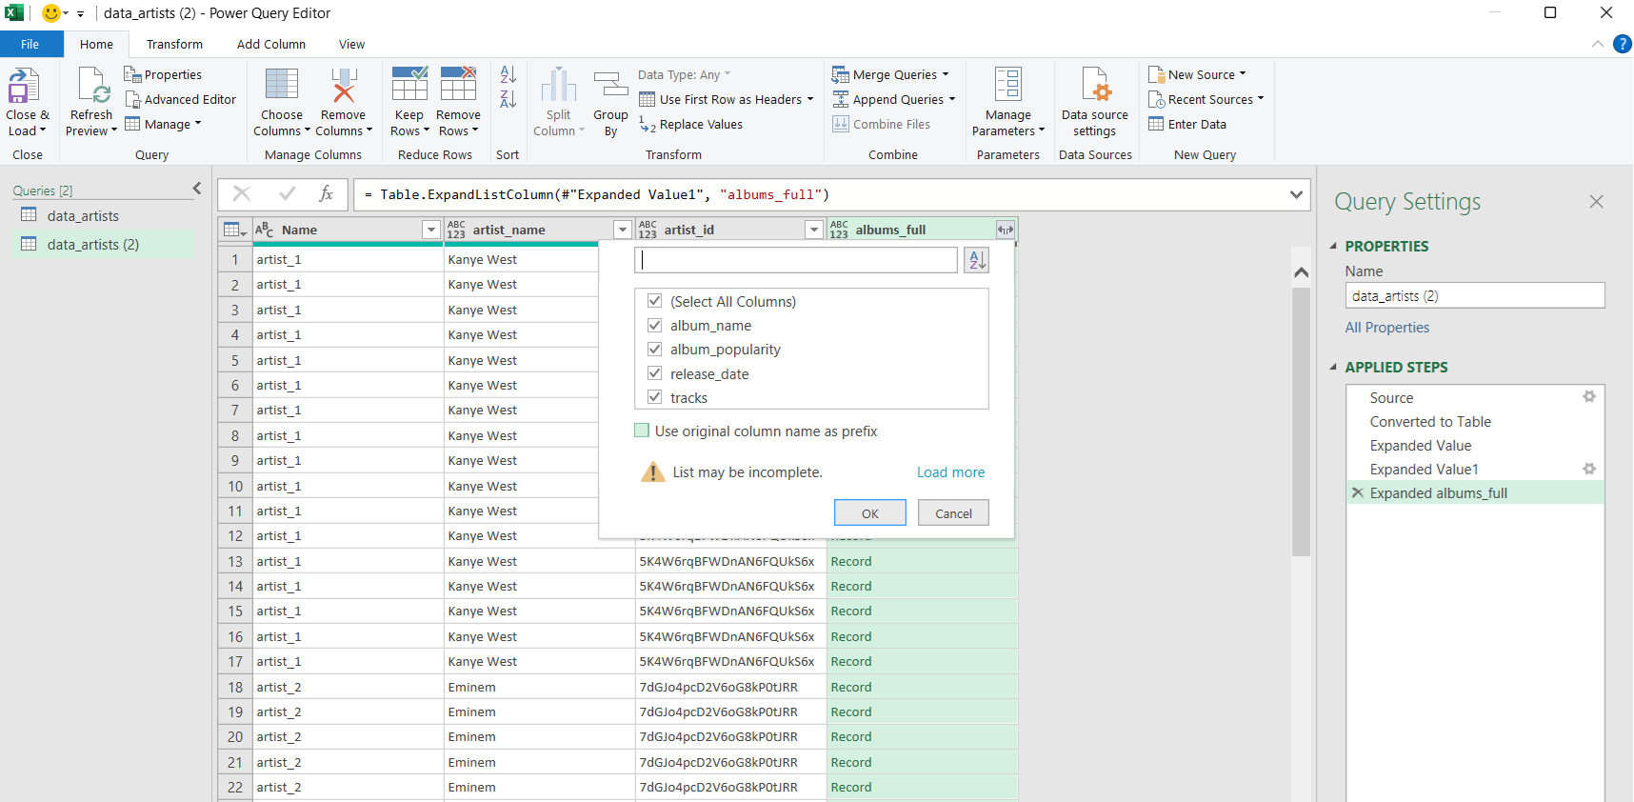Enable Use original column name as prefix
1634x802 pixels.
pos(642,431)
